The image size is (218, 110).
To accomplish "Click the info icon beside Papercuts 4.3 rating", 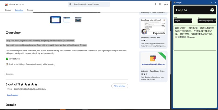I will click(x=147, y=41).
